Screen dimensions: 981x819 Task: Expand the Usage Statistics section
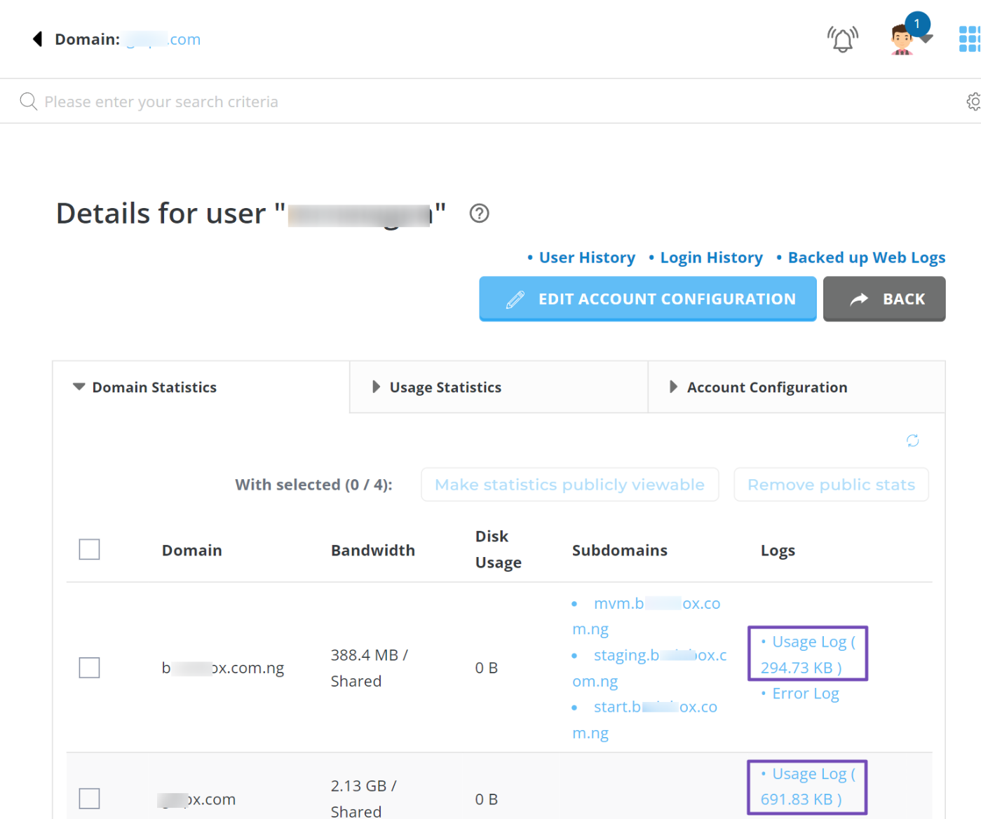tap(445, 387)
